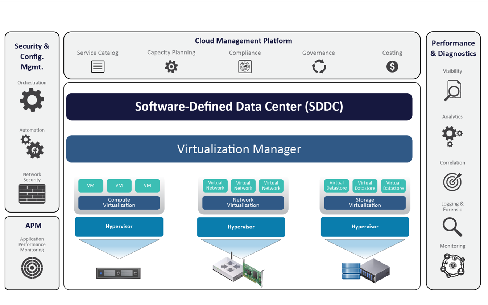
Task: Click the Hypervisor under Compute Virtualization
Action: pos(119,227)
